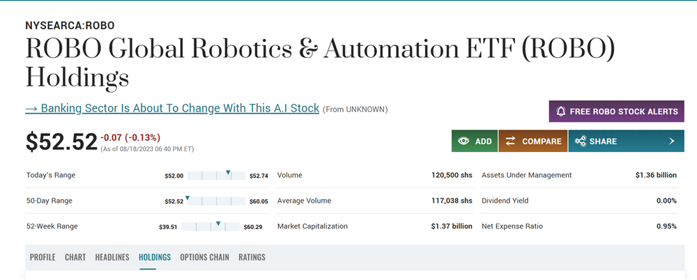
Task: Click the 52-Week Range marker triangle
Action: pyautogui.click(x=219, y=224)
